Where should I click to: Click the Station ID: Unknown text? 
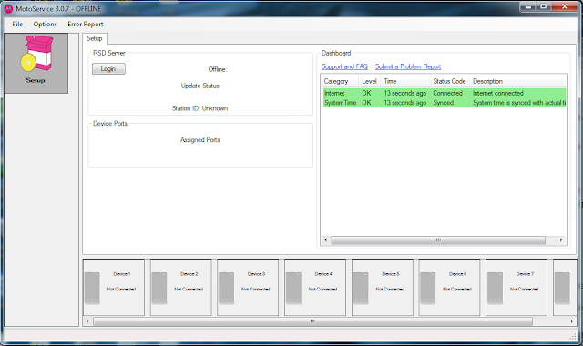[199, 108]
